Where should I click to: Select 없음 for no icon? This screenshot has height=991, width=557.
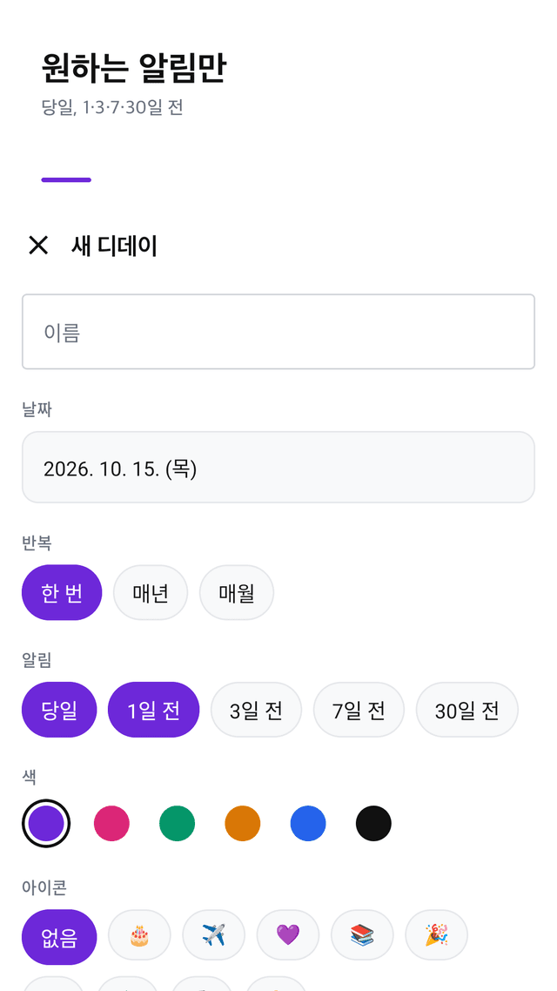59,937
